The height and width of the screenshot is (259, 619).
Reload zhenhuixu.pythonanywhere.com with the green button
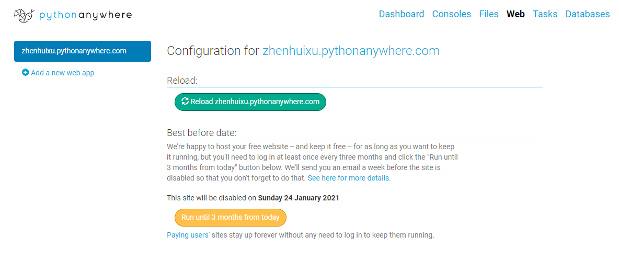(250, 102)
